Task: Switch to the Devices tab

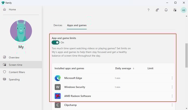Action: (58, 25)
